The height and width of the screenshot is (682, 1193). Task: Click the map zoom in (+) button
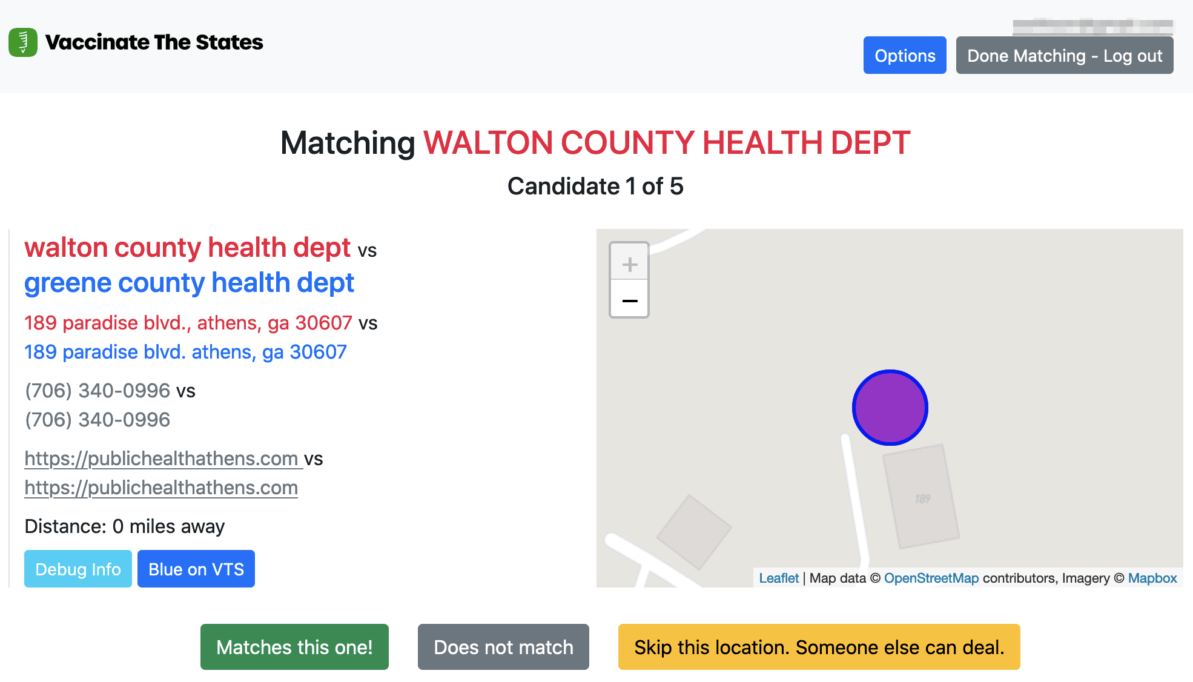pos(630,263)
